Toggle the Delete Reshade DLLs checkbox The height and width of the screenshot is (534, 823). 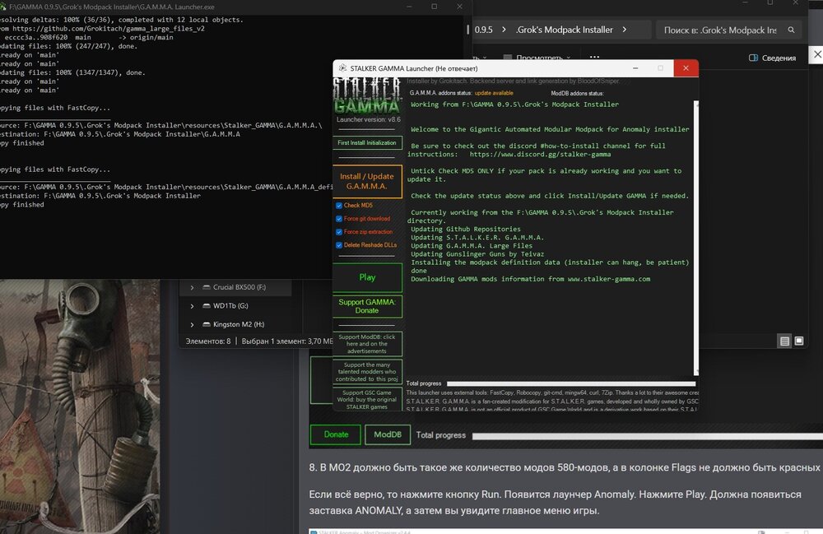coord(339,245)
